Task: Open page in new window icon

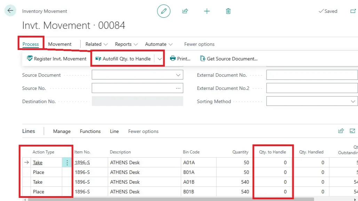Action: (353, 11)
